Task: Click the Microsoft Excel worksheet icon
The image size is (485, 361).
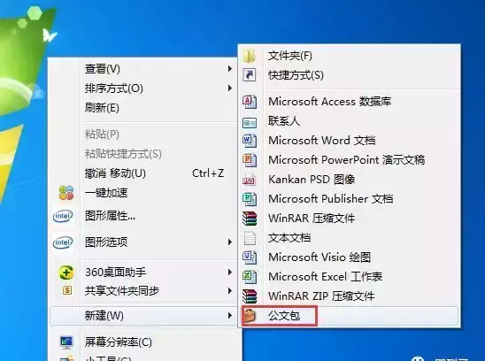Action: pos(250,277)
